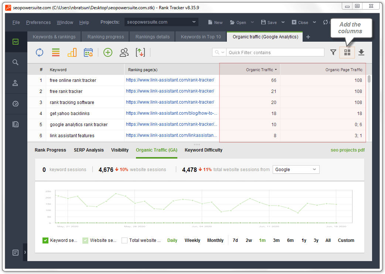Viewport: 385px width, 274px height.
Task: Expand the left sidebar with chevron handle
Action: coord(25,252)
